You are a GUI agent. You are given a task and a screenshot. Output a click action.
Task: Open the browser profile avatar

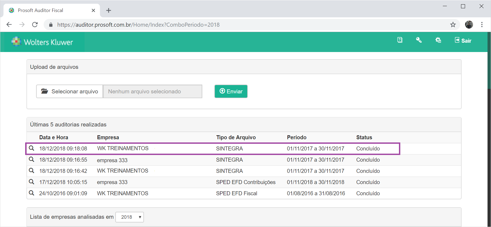point(469,25)
